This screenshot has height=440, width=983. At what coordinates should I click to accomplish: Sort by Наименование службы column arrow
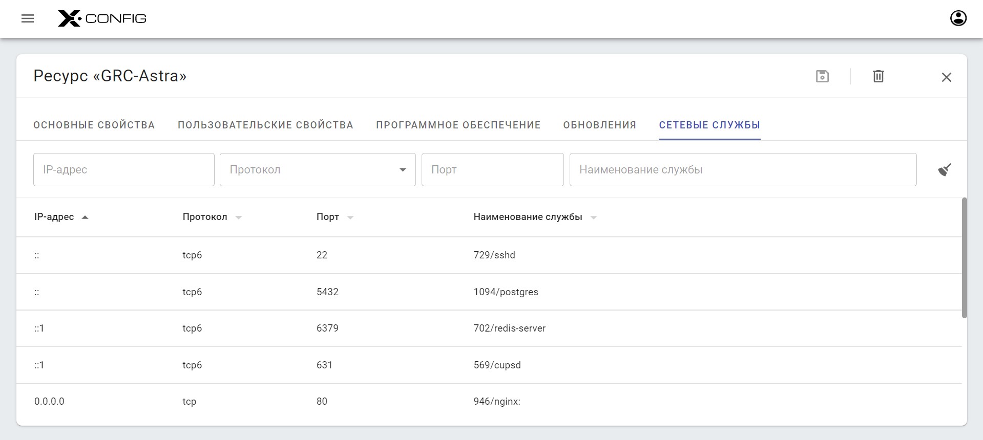point(594,217)
